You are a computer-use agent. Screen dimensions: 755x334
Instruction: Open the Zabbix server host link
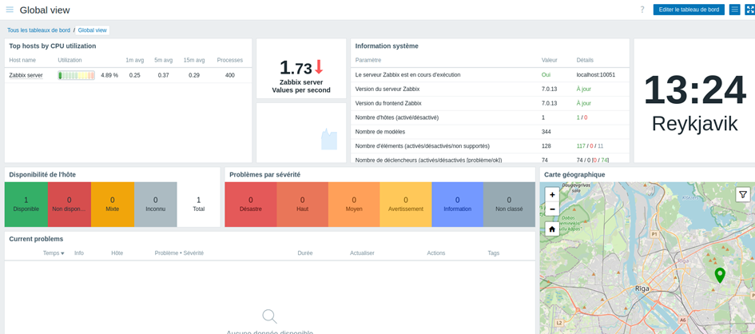26,75
